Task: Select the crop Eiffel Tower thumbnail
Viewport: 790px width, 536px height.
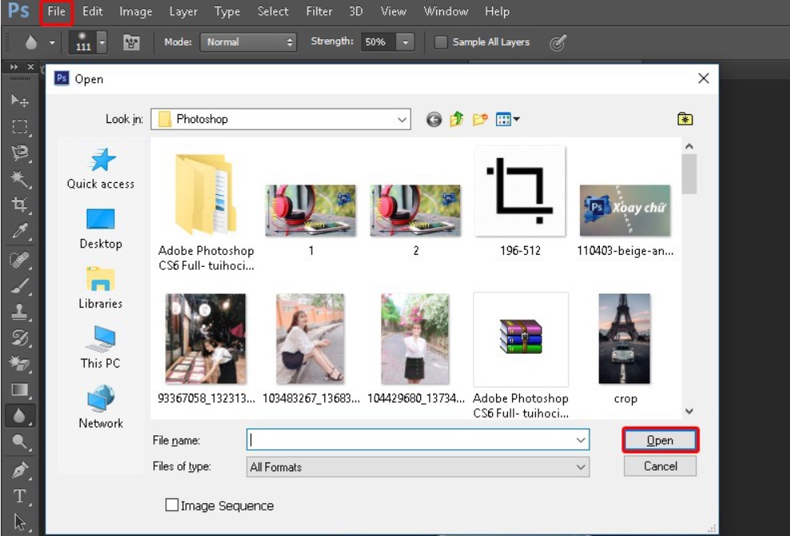Action: (625, 339)
